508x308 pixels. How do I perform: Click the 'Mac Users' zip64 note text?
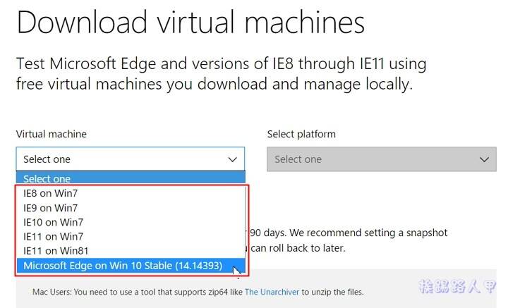point(198,292)
